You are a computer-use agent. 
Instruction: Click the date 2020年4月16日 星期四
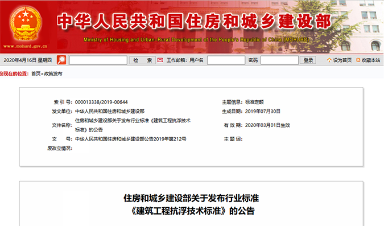(27, 60)
